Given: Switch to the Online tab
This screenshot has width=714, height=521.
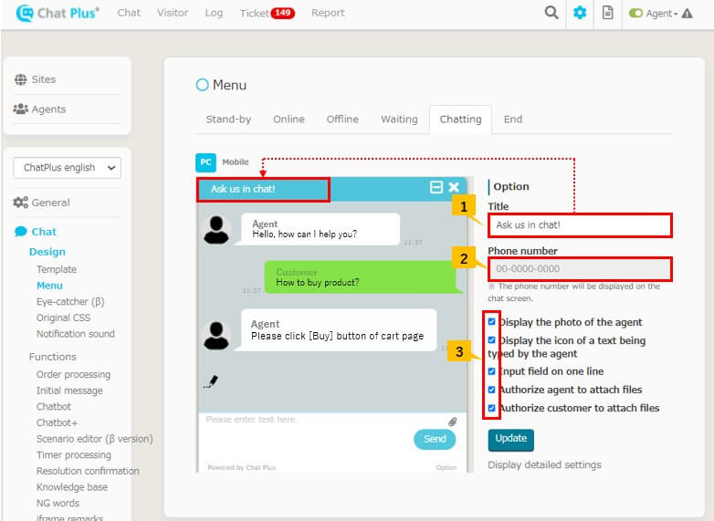Looking at the screenshot, I should coord(289,120).
